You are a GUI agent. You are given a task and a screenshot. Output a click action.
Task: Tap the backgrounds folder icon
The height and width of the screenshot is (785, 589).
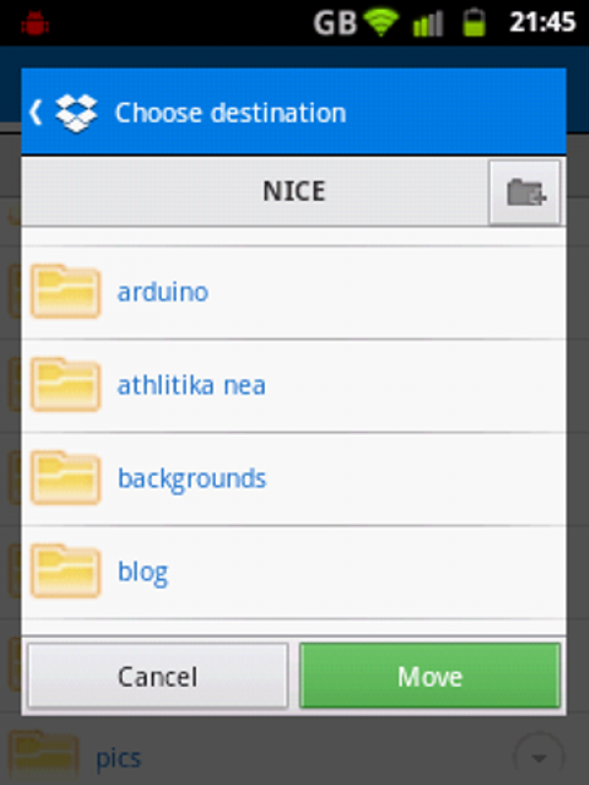(x=66, y=478)
